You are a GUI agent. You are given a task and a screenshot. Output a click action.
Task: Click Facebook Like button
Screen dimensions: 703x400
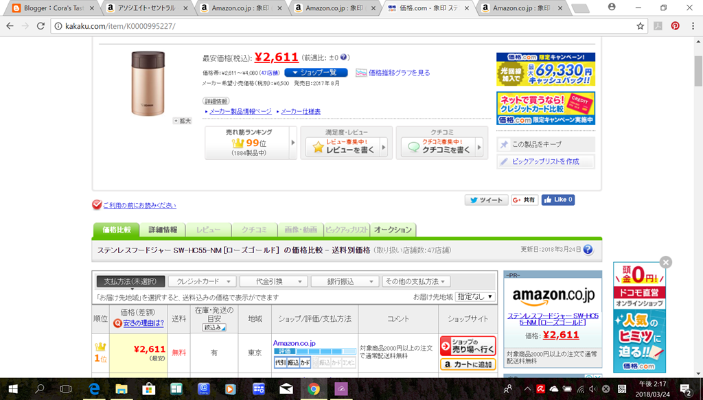(557, 200)
